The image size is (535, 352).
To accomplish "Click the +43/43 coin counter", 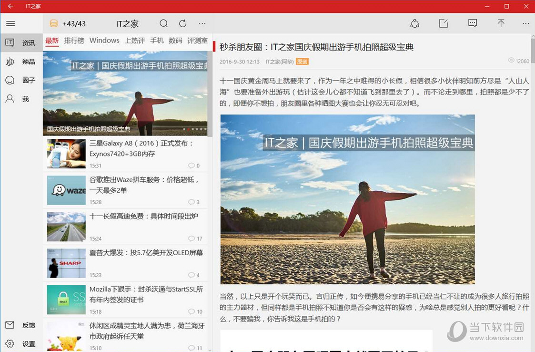I will [x=74, y=23].
